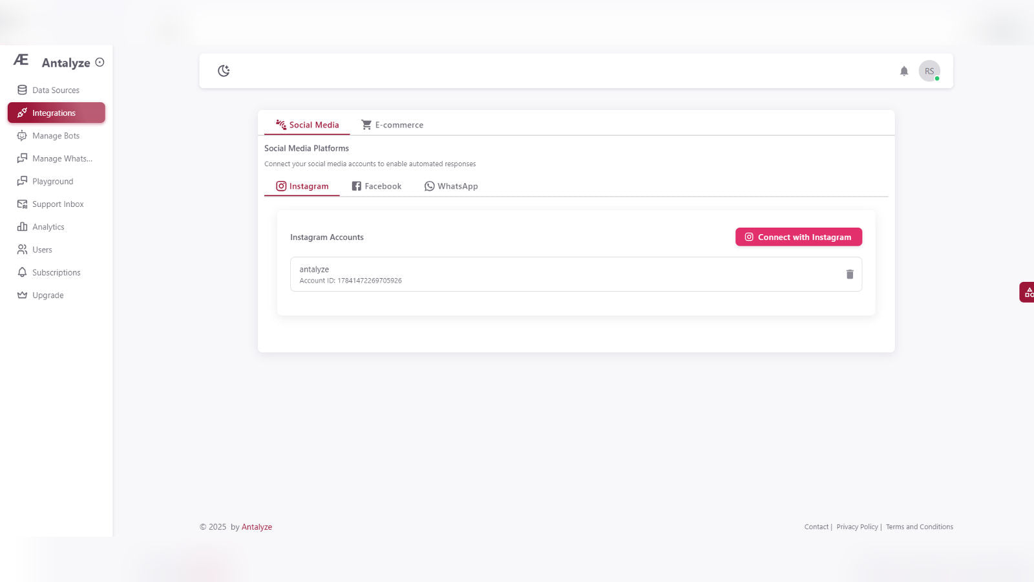This screenshot has width=1034, height=582.
Task: Click the Antalyze logo icon
Action: (21, 60)
